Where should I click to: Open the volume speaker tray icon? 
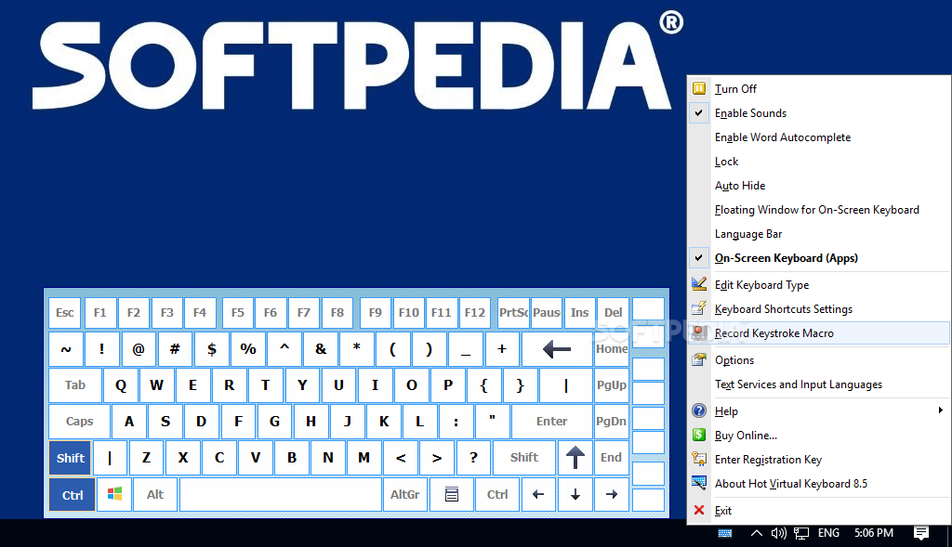click(778, 533)
